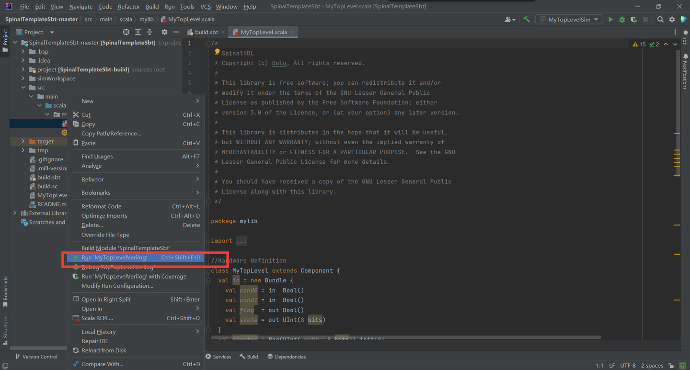The image size is (690, 370).
Task: Click the lightbulb intention icon in editor
Action: coord(217,52)
